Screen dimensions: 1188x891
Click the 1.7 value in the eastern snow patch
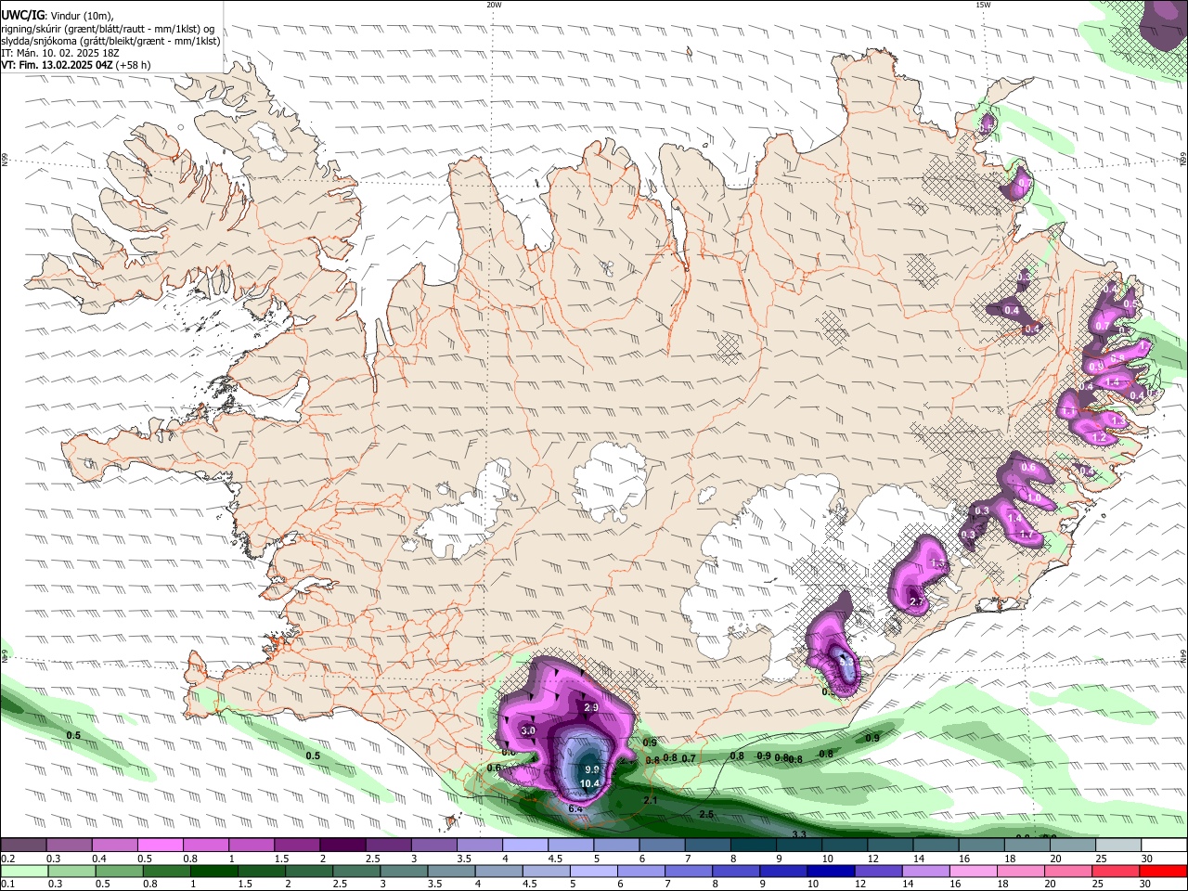pos(1027,535)
